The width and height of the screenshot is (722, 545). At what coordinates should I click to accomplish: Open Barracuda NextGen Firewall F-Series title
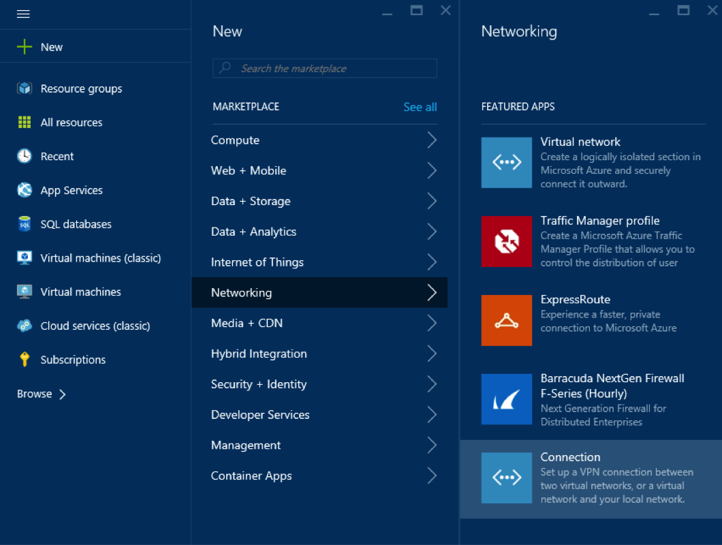[612, 386]
